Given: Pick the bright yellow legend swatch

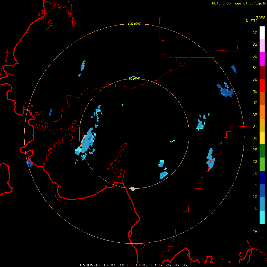Looking at the screenshot, I should click(x=262, y=138).
